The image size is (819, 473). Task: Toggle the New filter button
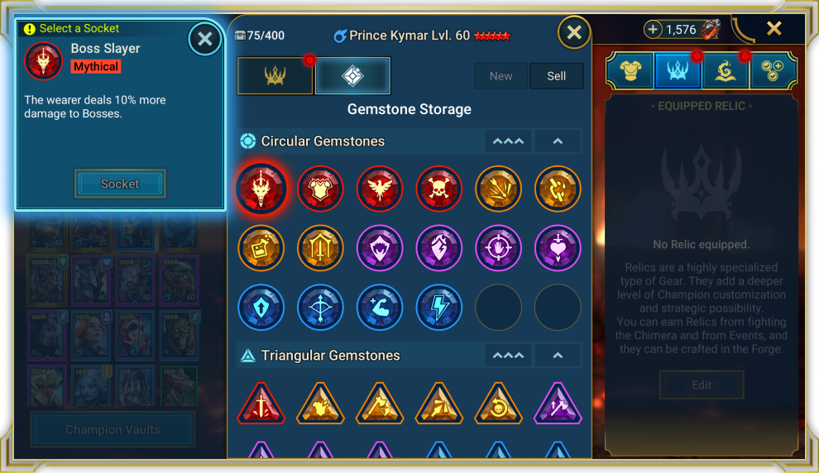click(x=500, y=76)
